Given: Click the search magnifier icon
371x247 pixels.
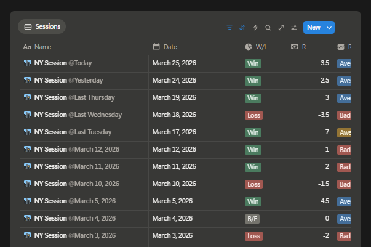Looking at the screenshot, I should [x=268, y=28].
